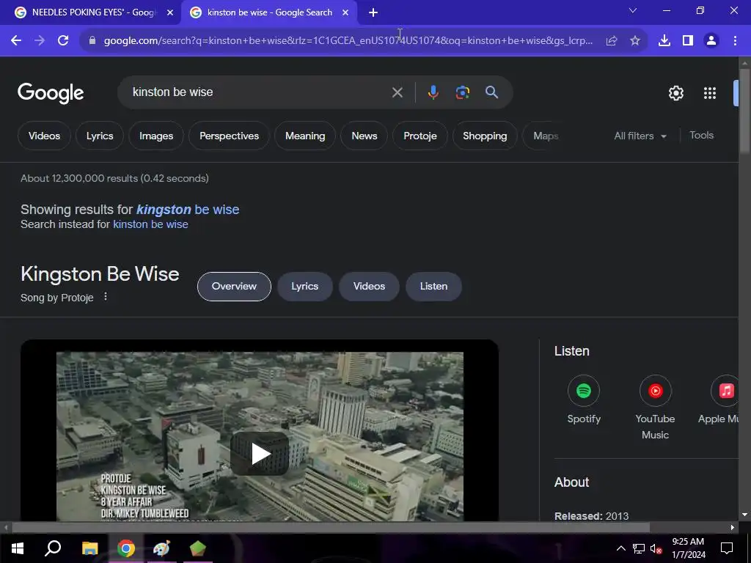Open Chrome profile menu
Image resolution: width=751 pixels, height=563 pixels.
pyautogui.click(x=711, y=41)
